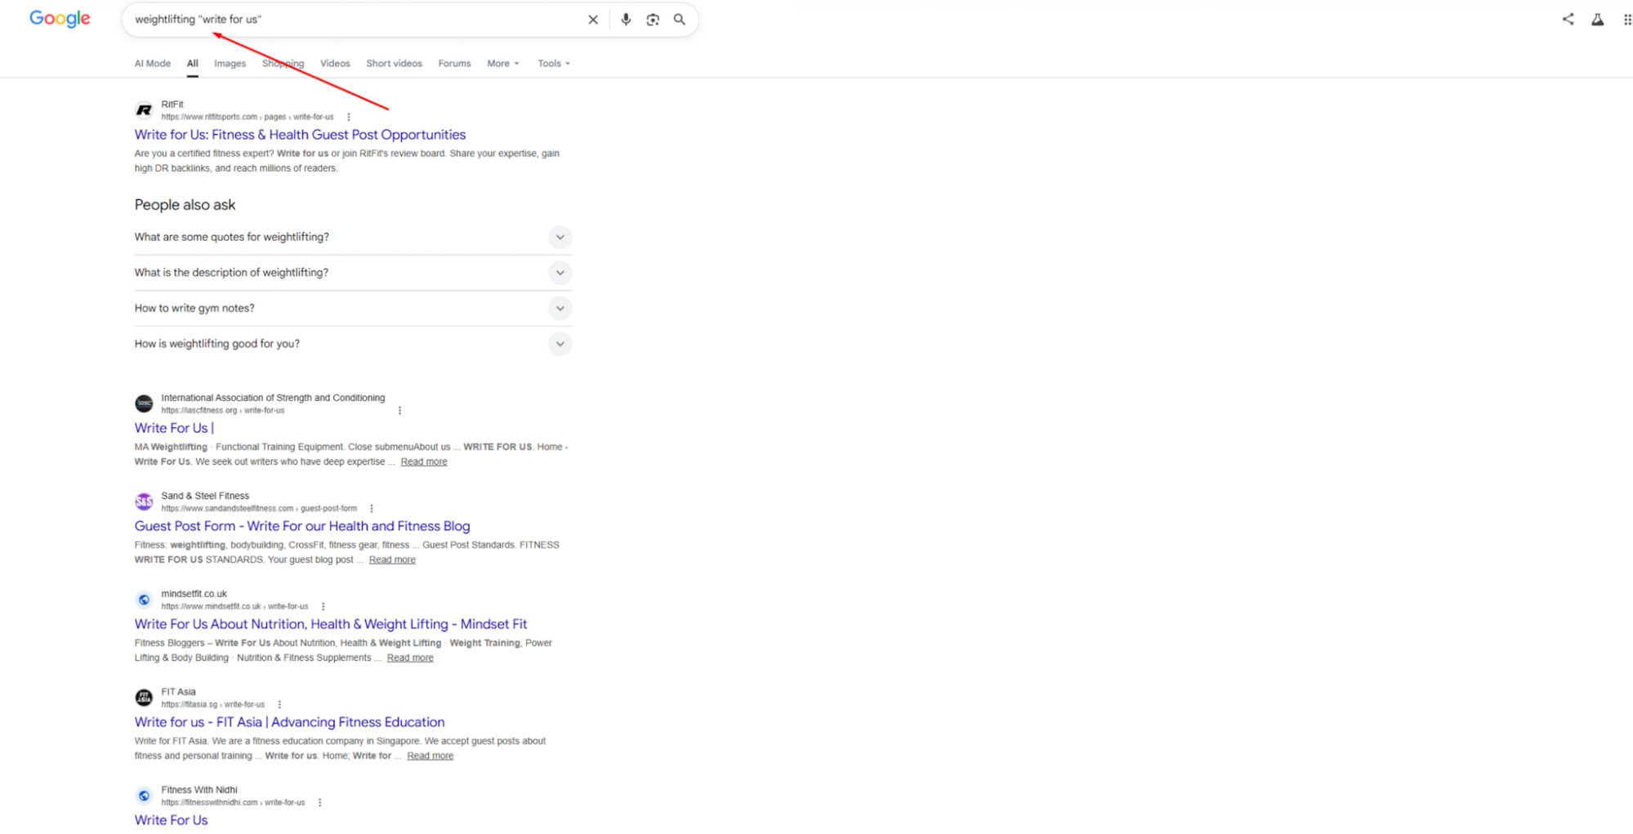
Task: Switch to AI Mode tab
Action: pos(153,63)
